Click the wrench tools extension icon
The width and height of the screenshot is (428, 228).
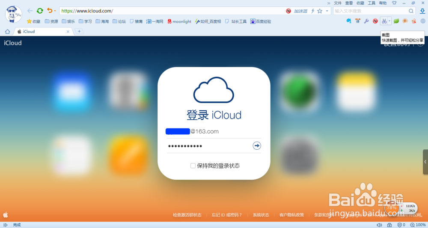point(366,21)
